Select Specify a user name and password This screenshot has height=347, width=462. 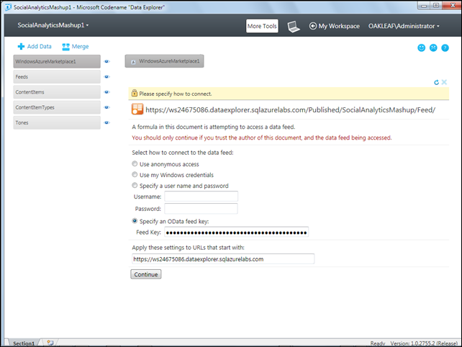pyautogui.click(x=135, y=186)
